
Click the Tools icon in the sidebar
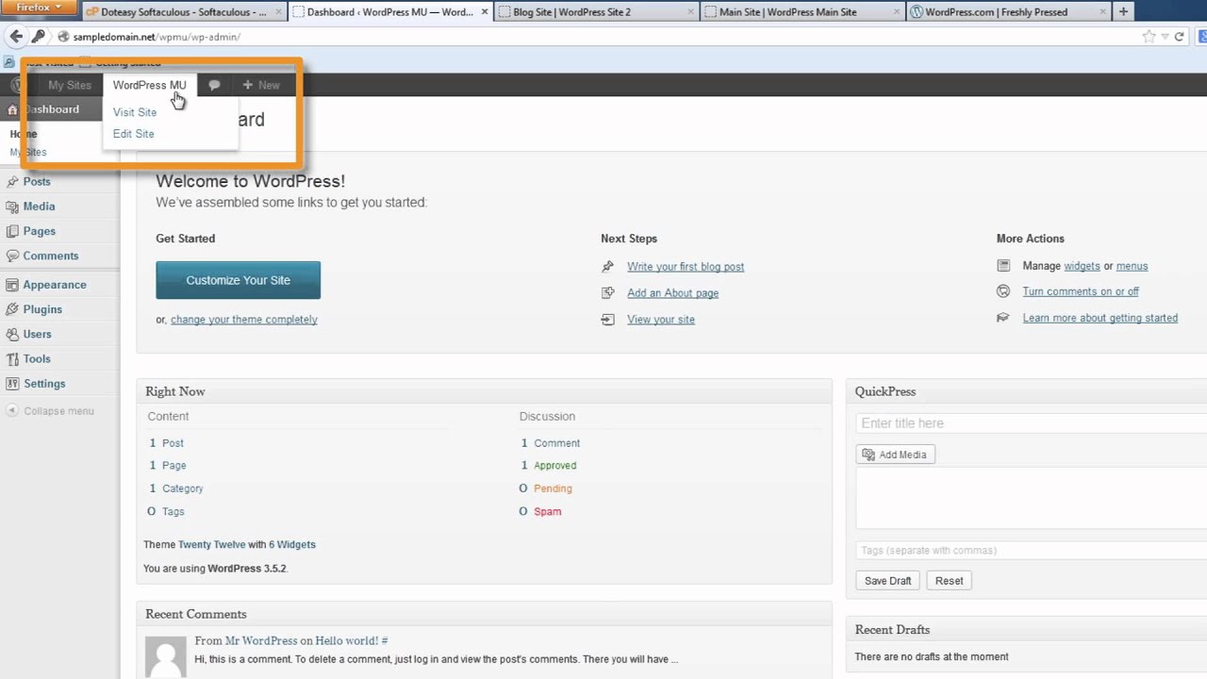tap(12, 359)
